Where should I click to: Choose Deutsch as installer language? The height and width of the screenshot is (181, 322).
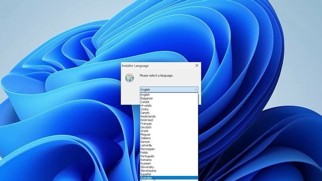(169, 127)
